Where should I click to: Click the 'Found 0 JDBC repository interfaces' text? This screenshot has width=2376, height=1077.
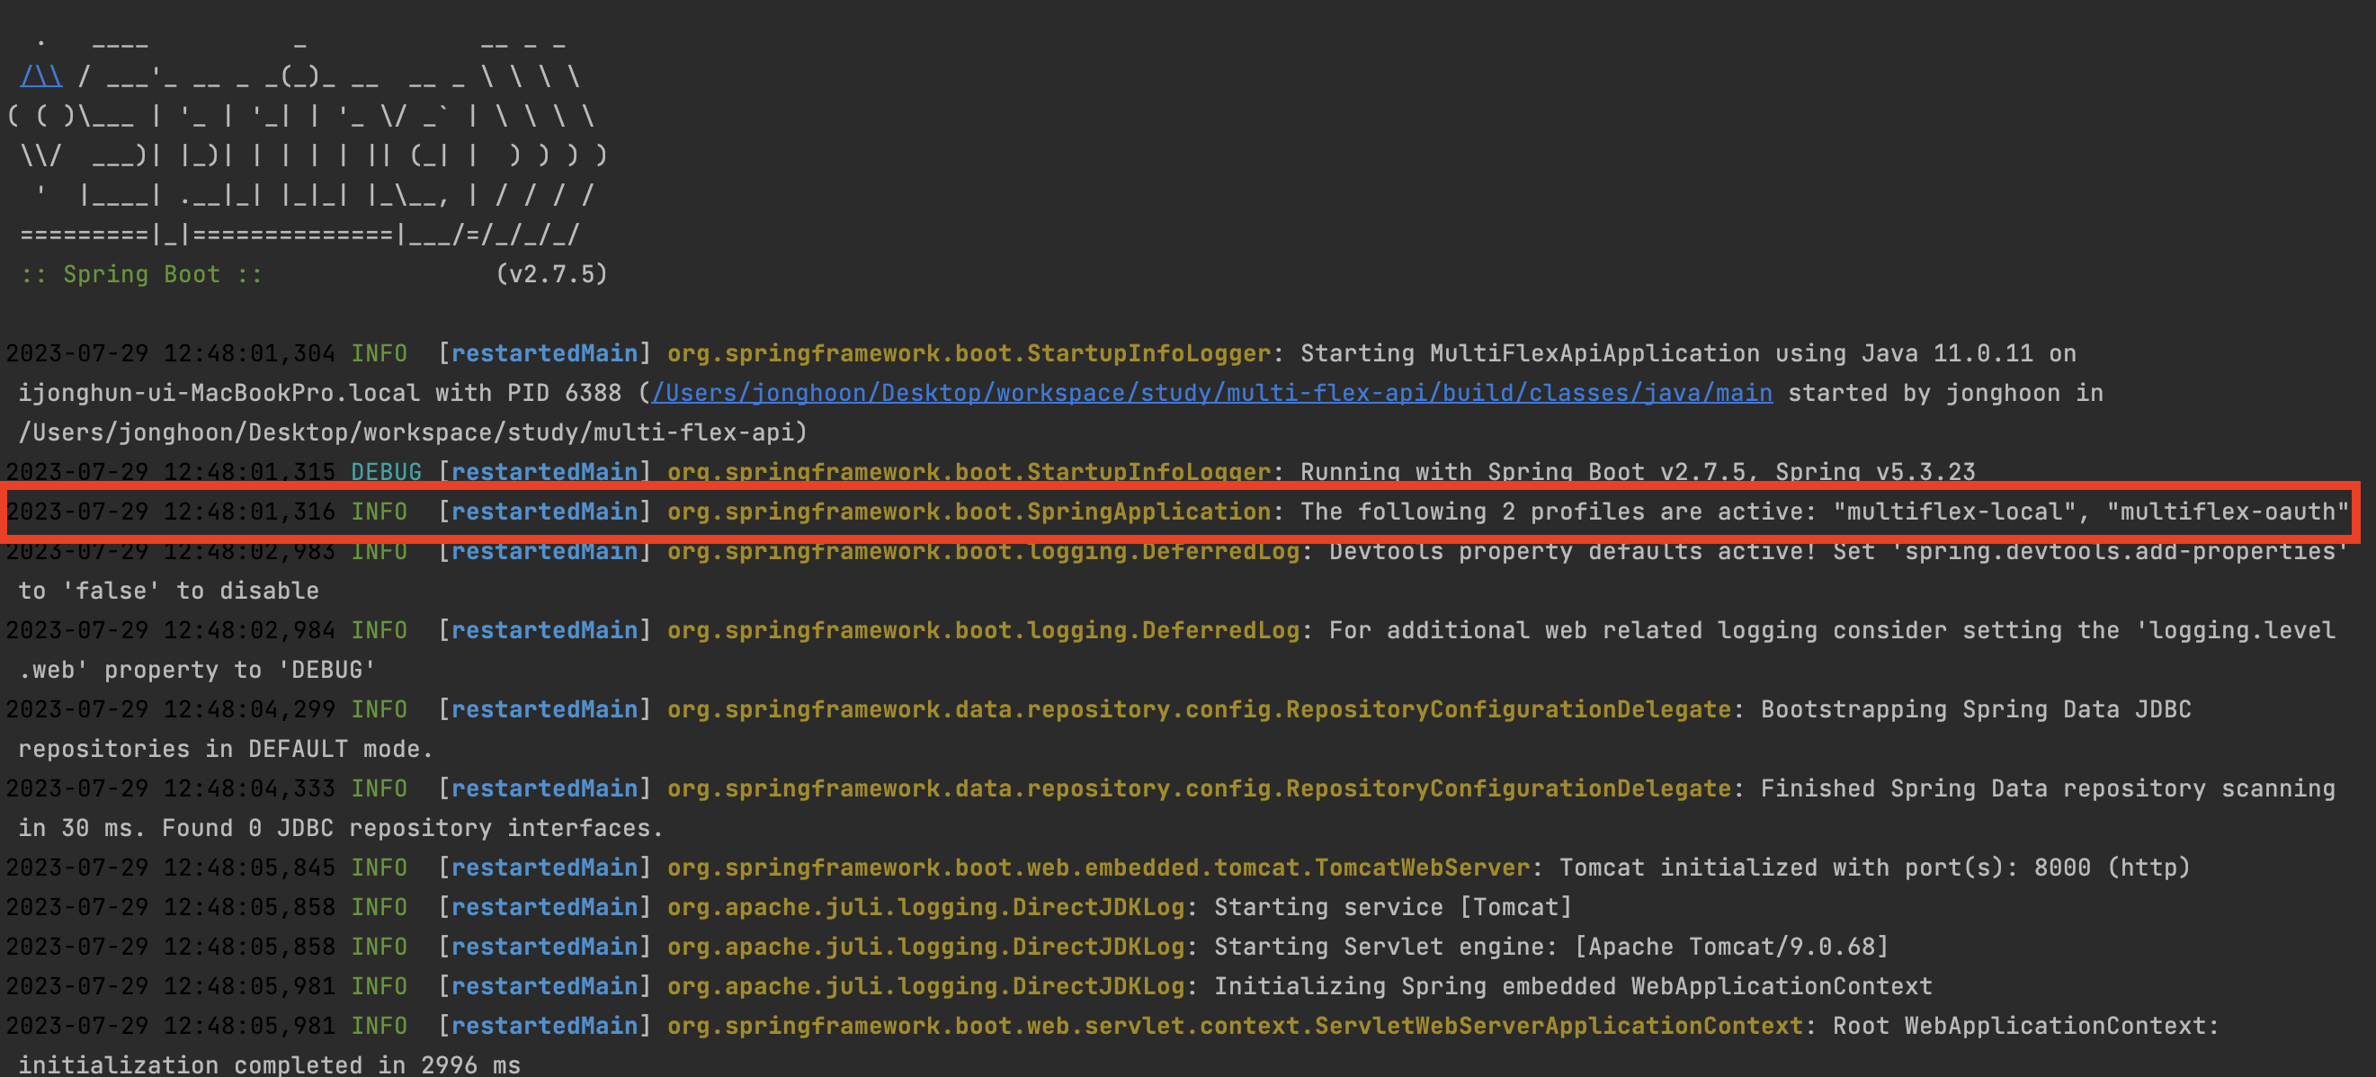[411, 828]
